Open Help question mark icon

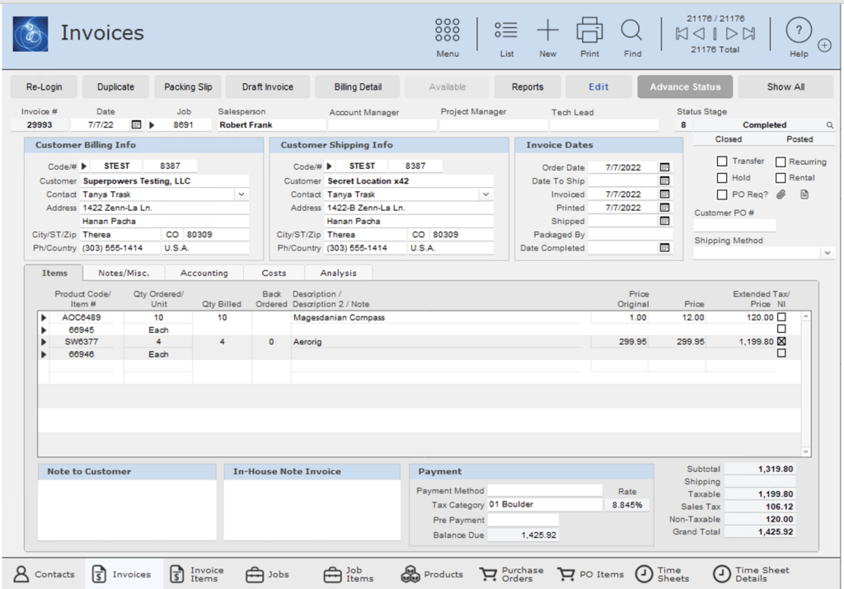[x=798, y=31]
